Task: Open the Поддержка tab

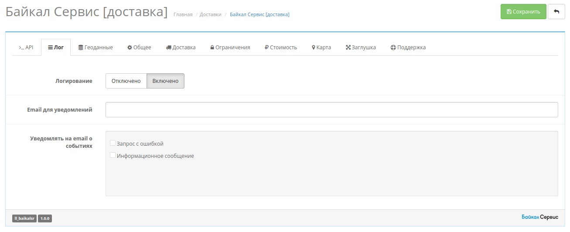Action: click(408, 48)
